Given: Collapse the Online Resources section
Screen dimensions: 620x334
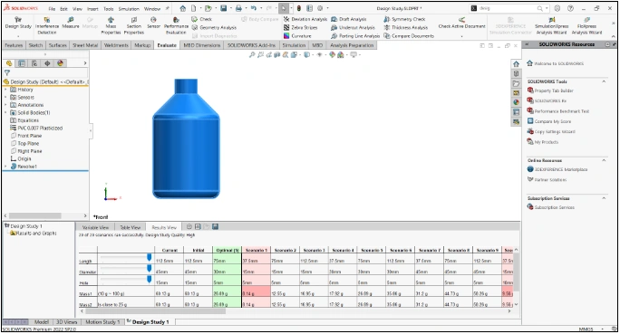Looking at the screenshot, I should 604,161.
